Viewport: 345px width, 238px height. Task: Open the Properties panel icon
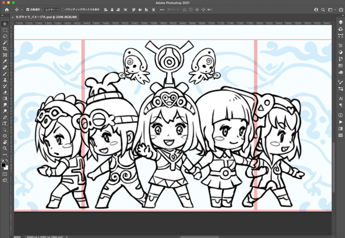[341, 45]
